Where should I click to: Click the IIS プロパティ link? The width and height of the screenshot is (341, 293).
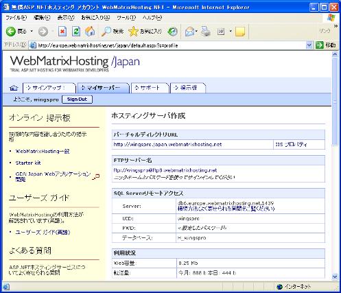tap(291, 145)
